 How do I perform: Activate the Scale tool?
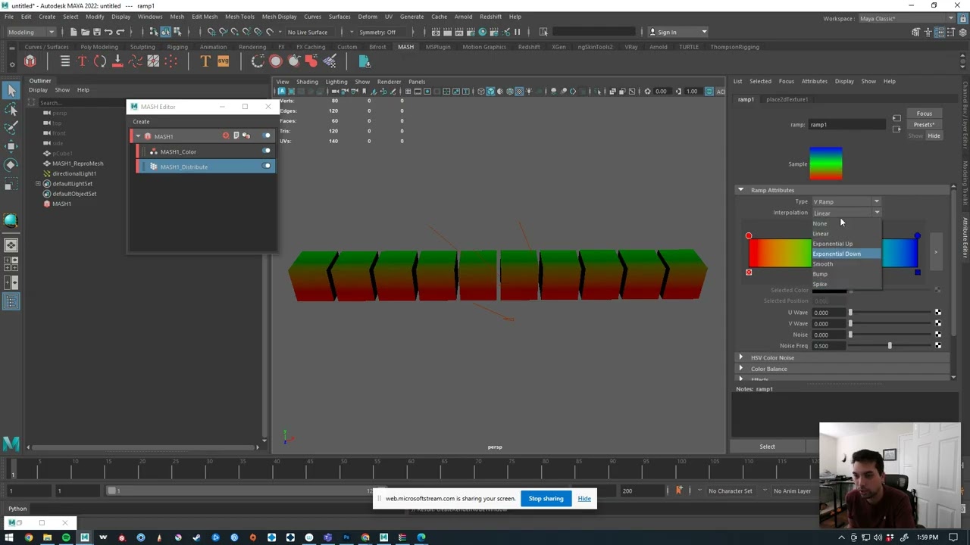[11, 183]
